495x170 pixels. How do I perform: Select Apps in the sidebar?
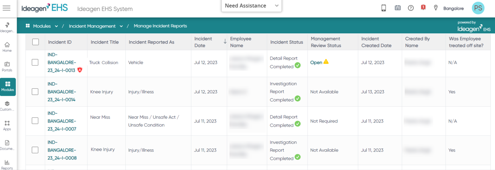coord(7,126)
